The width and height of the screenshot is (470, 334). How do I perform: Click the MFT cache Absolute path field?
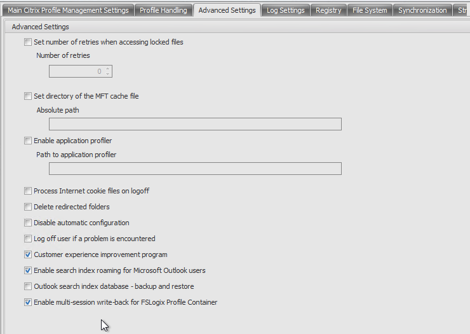[x=195, y=124]
